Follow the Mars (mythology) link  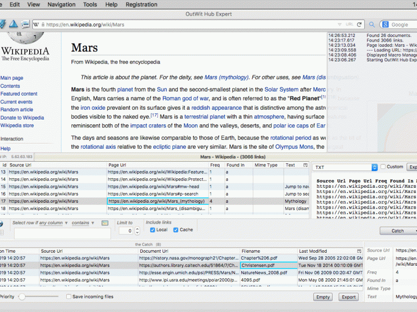[226, 77]
